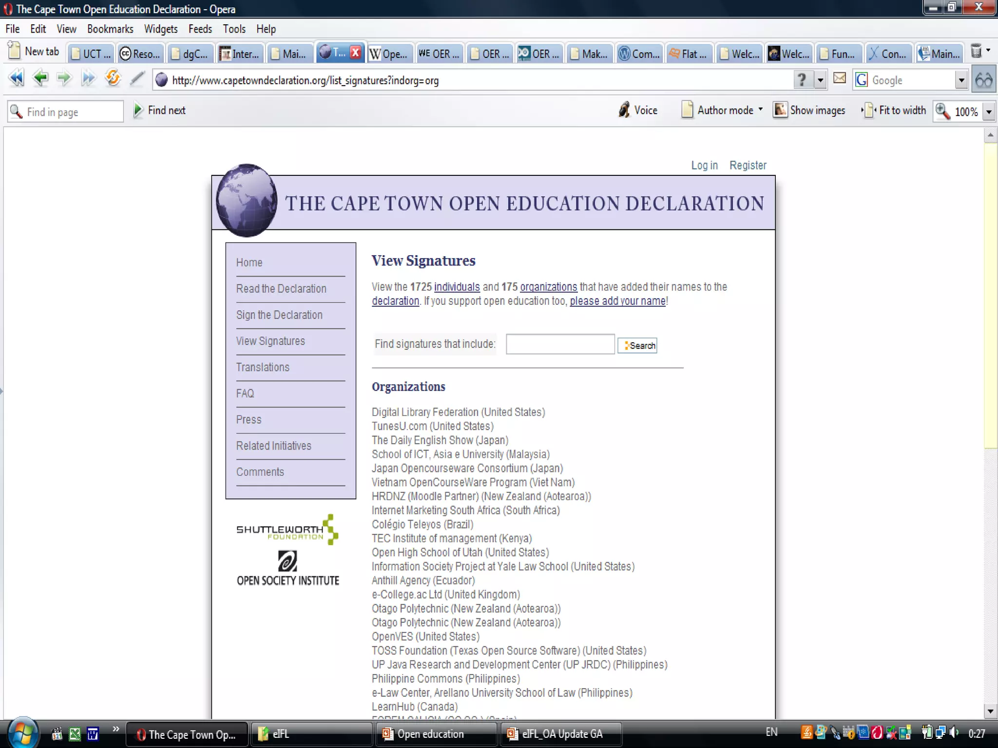Open the 100% zoom level dropdown
The width and height of the screenshot is (998, 748).
pyautogui.click(x=989, y=112)
